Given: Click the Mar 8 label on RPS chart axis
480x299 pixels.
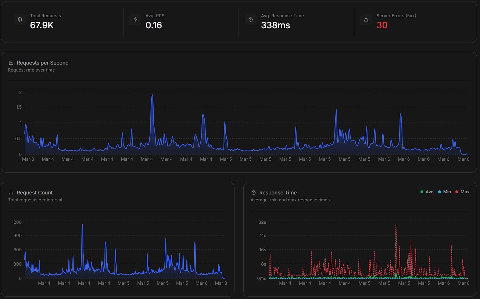Looking at the screenshot, I should pyautogui.click(x=463, y=159).
